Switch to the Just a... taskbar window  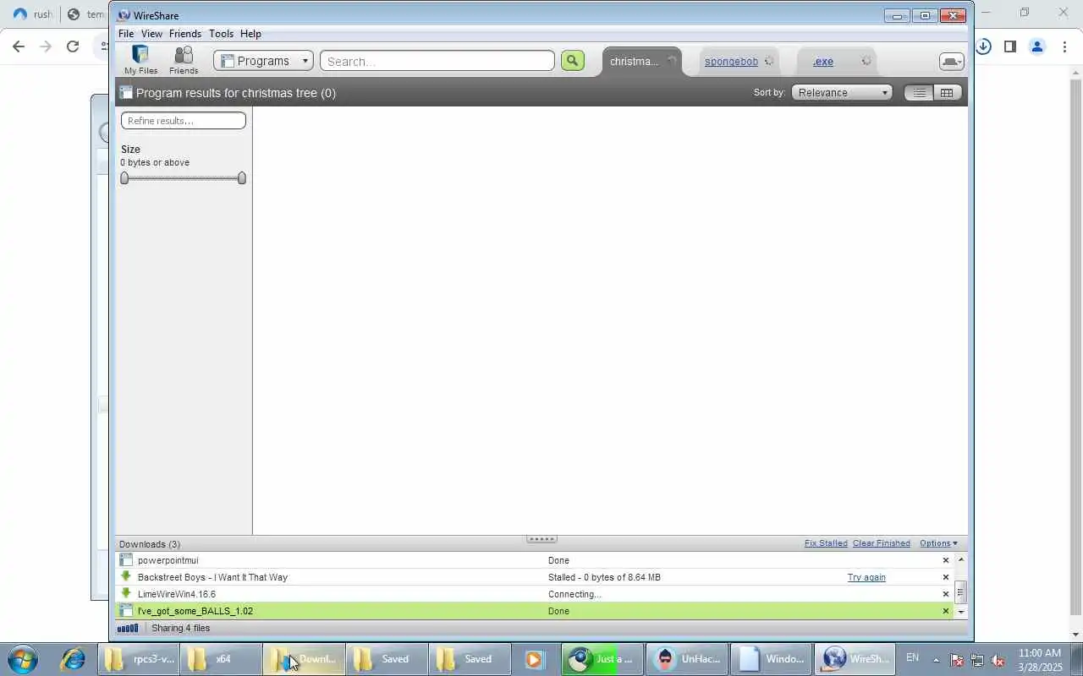(602, 659)
